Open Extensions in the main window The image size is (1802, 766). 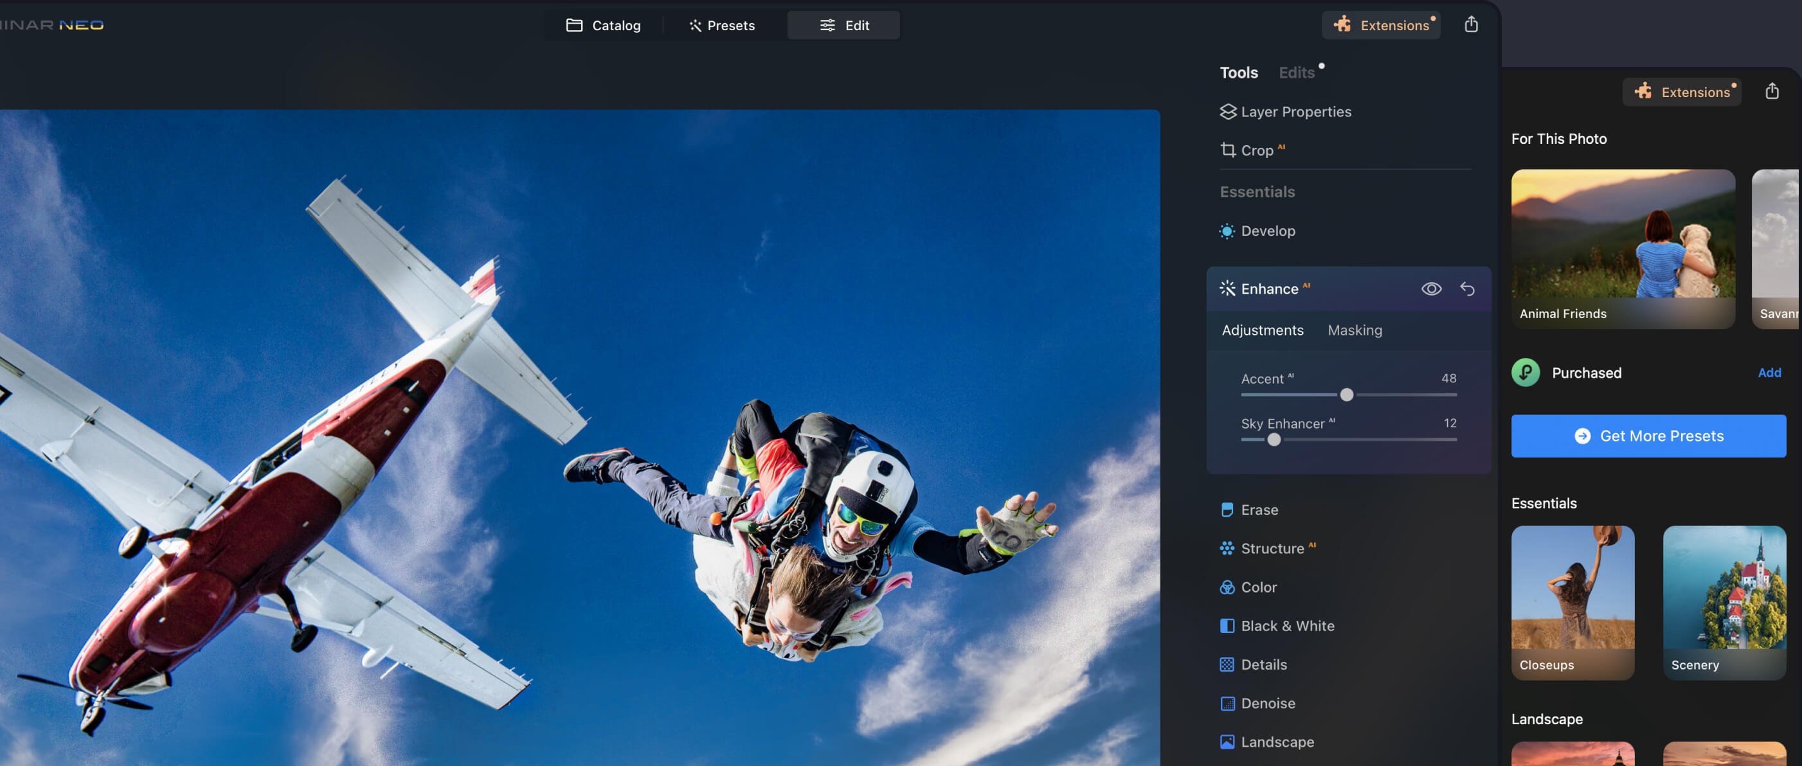point(1382,25)
